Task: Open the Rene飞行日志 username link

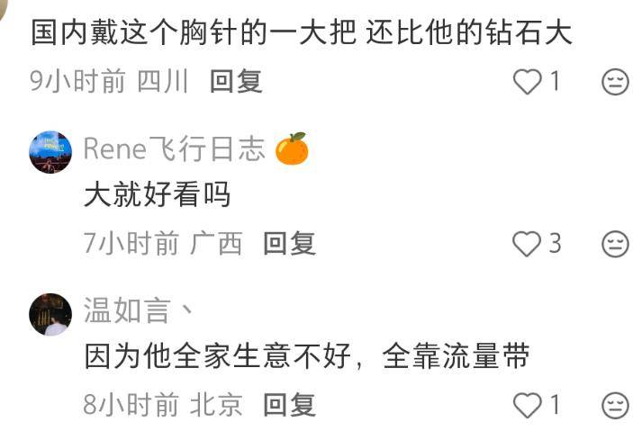Action: (175, 148)
